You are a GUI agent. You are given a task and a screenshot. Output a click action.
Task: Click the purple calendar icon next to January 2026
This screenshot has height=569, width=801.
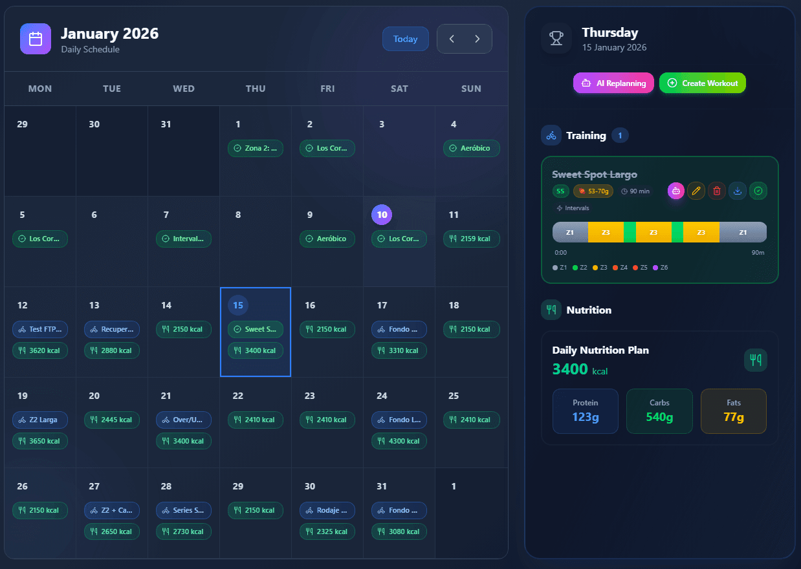click(x=35, y=39)
